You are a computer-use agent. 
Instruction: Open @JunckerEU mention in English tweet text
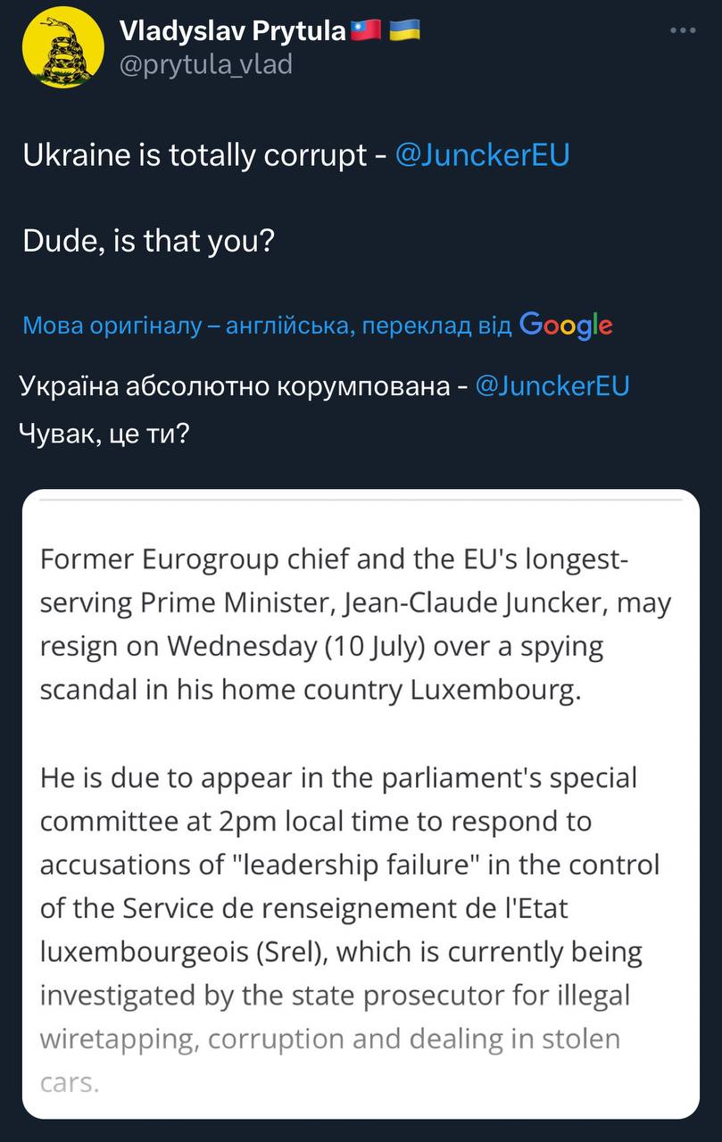481,155
